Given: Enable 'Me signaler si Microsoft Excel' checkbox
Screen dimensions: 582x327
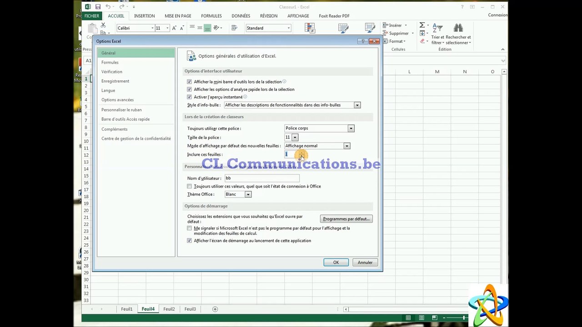Looking at the screenshot, I should coord(189,228).
